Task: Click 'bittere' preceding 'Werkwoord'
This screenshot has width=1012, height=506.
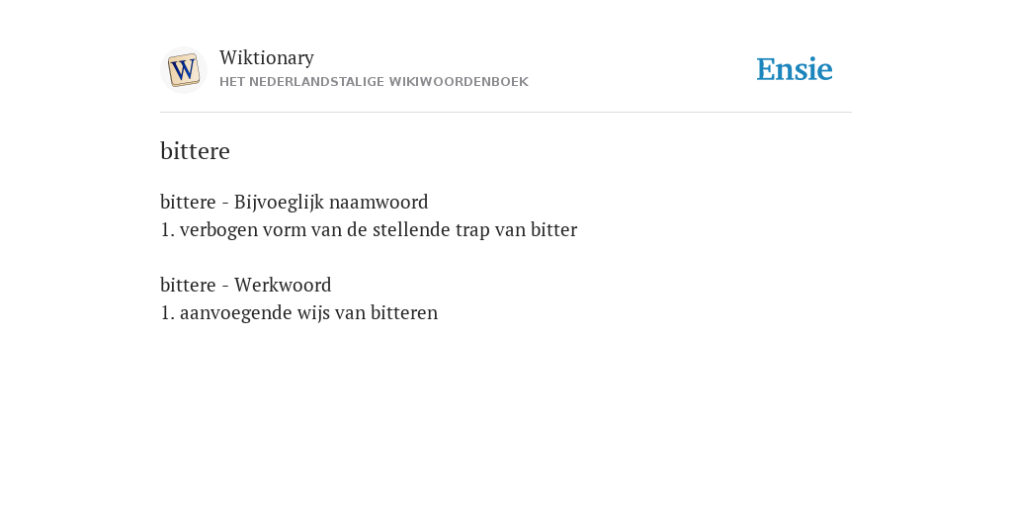Action: click(x=188, y=285)
